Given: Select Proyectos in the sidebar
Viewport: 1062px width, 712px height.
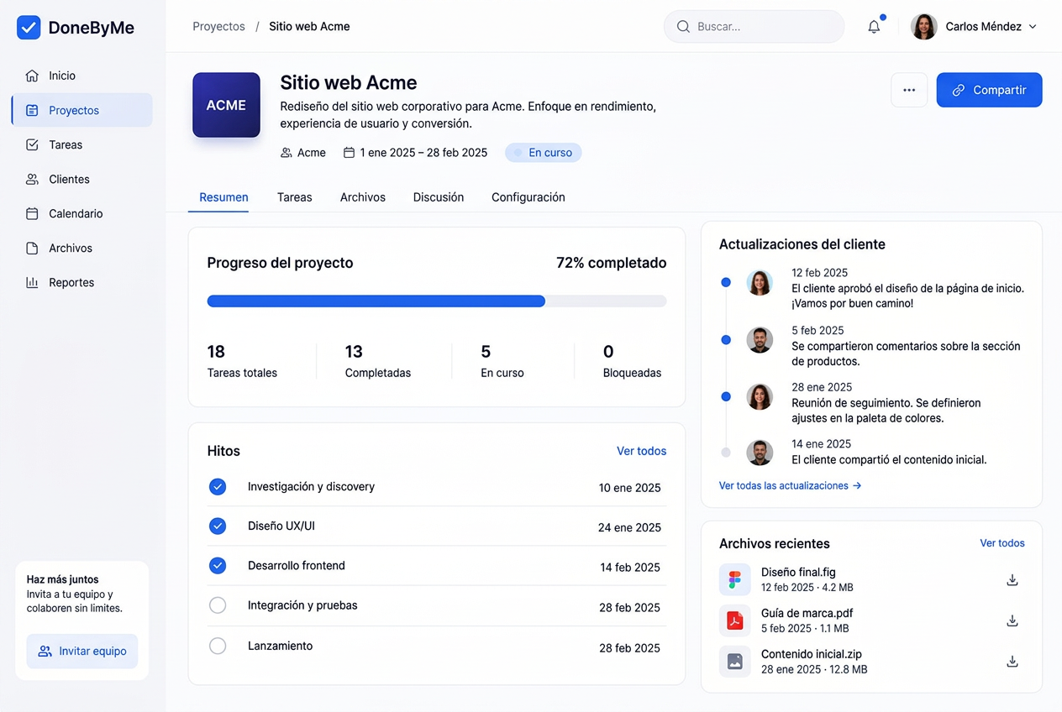Looking at the screenshot, I should 82,110.
